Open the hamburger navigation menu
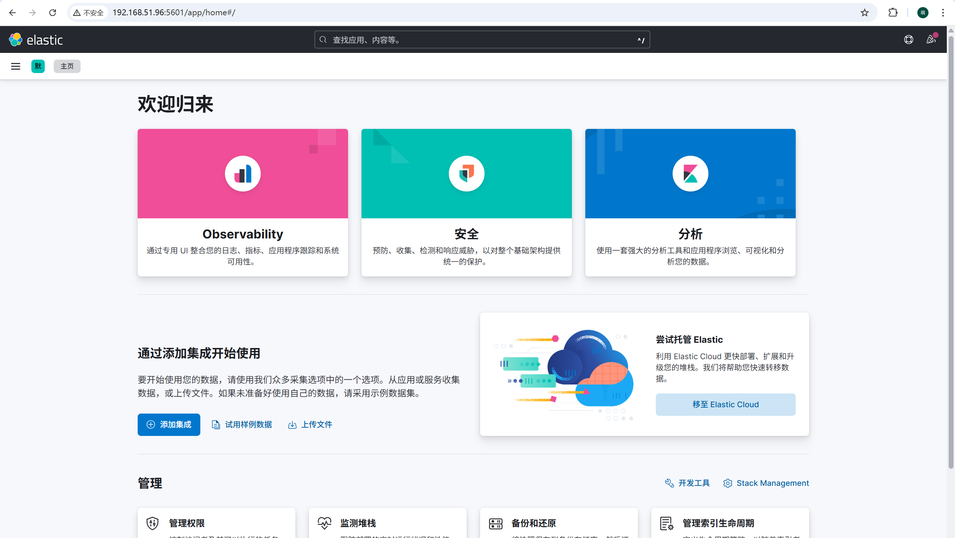Screen dimensions: 955x538 [16, 66]
